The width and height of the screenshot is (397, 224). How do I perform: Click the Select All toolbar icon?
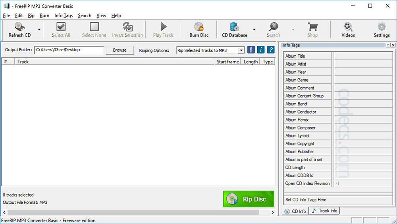point(61,27)
